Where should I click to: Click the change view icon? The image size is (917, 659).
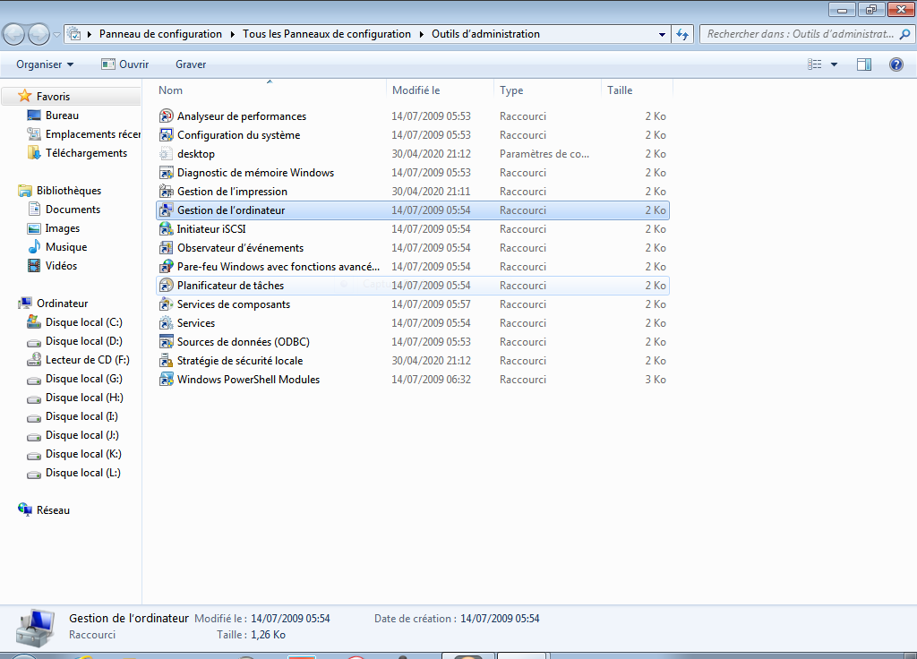click(815, 64)
